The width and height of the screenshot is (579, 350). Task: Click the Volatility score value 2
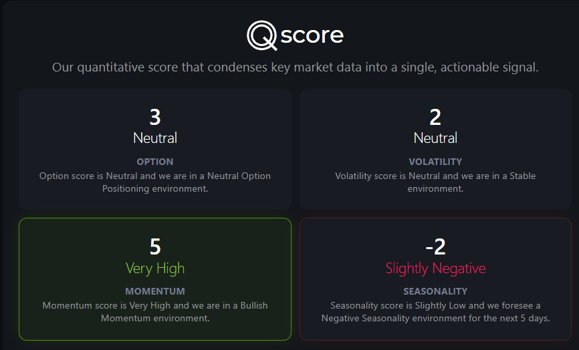[435, 118]
